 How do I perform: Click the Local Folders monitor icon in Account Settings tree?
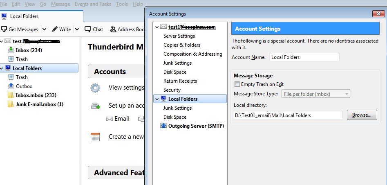coord(163,99)
